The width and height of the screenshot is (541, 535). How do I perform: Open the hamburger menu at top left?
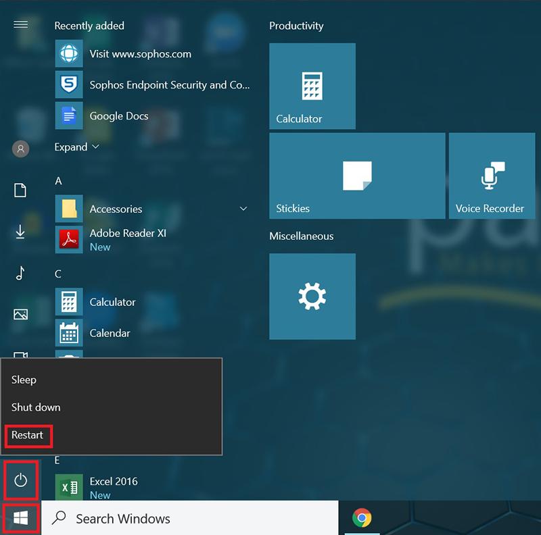[x=20, y=25]
